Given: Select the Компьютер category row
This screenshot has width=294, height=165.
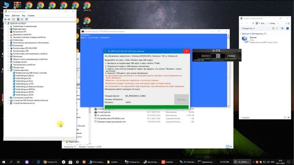Looking at the screenshot, I should pyautogui.click(x=18, y=45).
